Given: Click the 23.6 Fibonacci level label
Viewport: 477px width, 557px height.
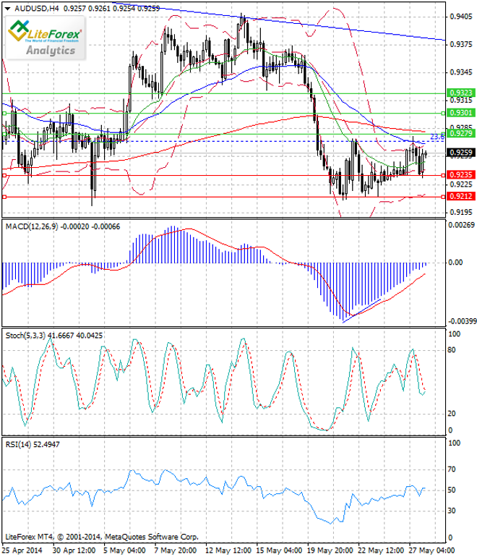Looking at the screenshot, I should point(437,137).
